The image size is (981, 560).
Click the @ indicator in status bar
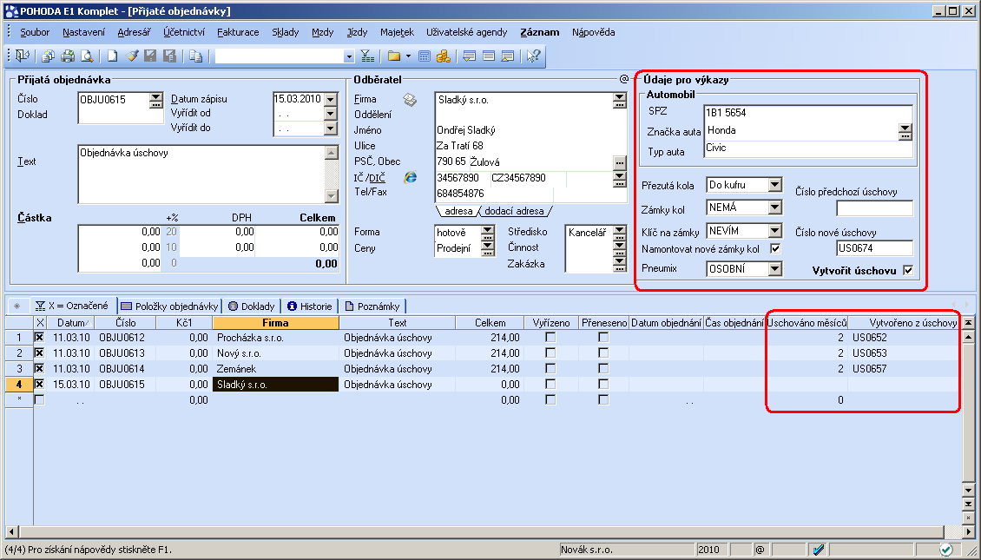[x=760, y=550]
